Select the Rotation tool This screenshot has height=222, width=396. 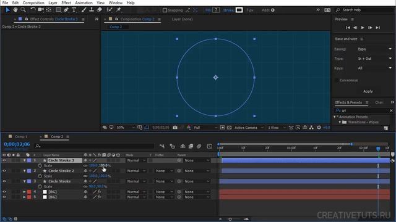point(33,10)
